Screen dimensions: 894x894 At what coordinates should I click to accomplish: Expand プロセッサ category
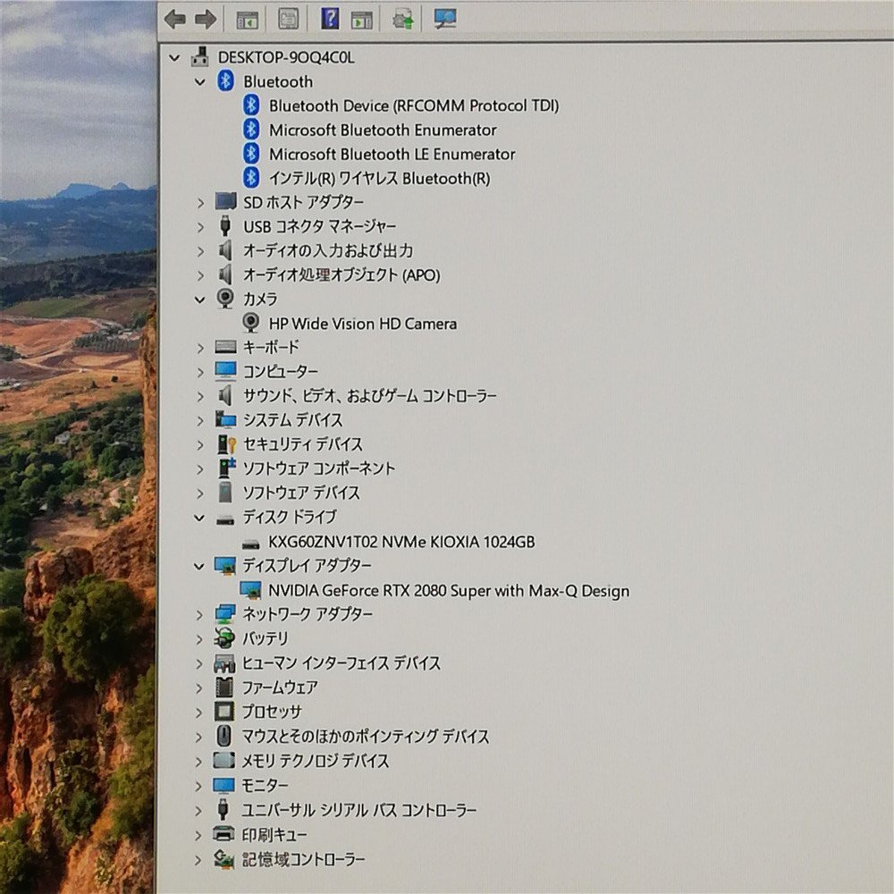click(198, 713)
